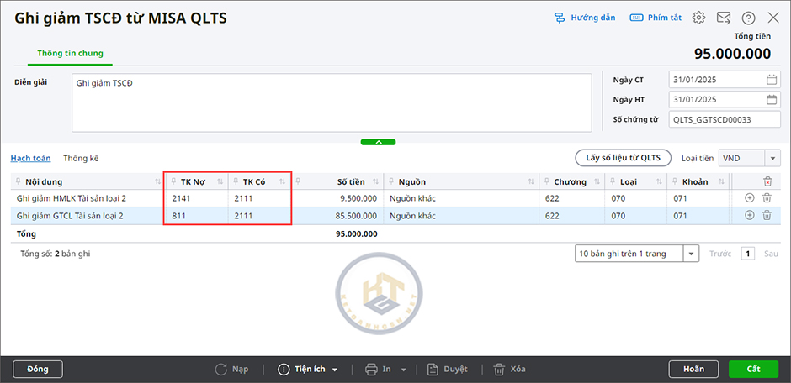Select the Thông tin chung tab
Screen dimensions: 791x383
click(70, 54)
